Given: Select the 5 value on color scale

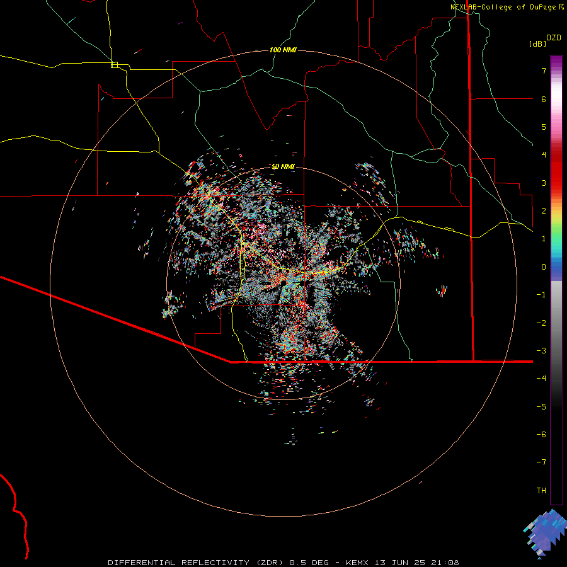Looking at the screenshot, I should pos(544,127).
